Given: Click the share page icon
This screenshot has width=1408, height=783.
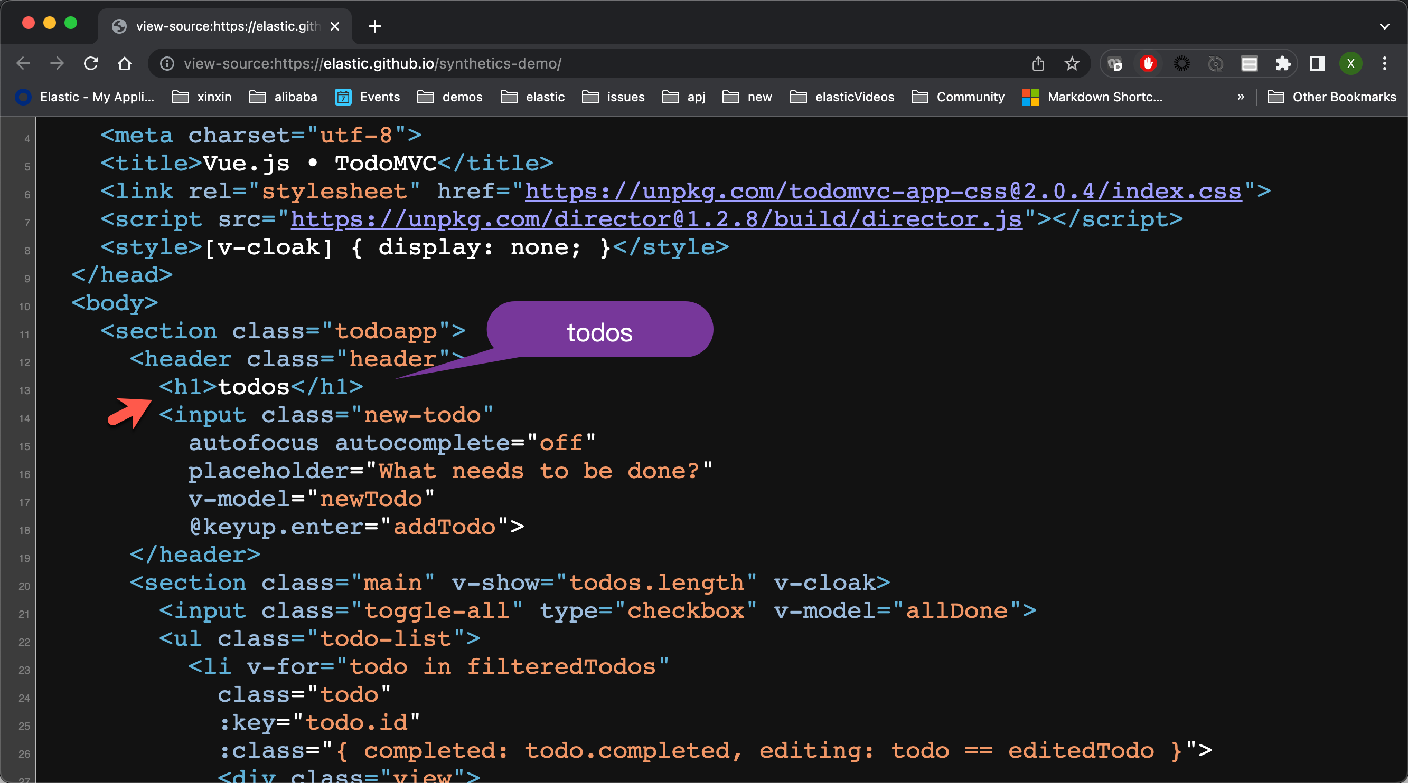Looking at the screenshot, I should pos(1037,64).
